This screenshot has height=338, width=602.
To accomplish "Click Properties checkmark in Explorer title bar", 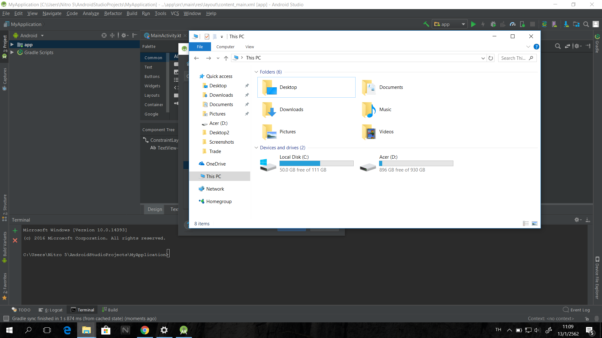I will tap(207, 37).
